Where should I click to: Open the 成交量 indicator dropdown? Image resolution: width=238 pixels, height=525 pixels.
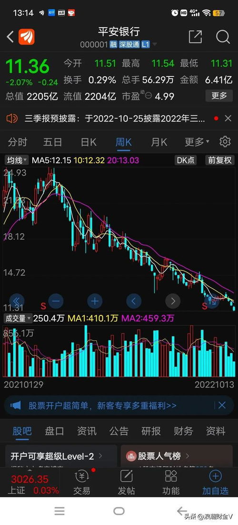(x=18, y=318)
